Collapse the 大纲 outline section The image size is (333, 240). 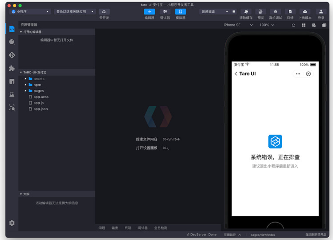point(57,194)
